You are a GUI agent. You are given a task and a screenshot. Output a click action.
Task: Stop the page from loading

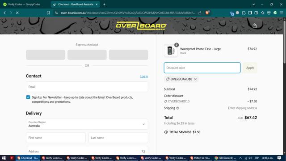(x=17, y=13)
